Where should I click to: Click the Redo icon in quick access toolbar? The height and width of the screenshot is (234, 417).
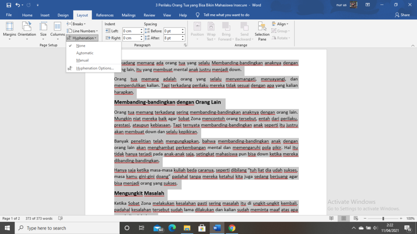tap(29, 5)
